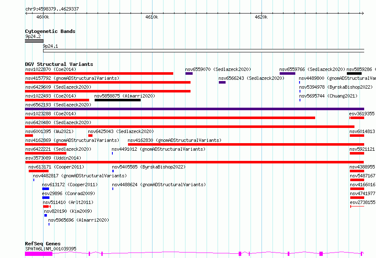Click nsv1022493 (Coe2014) label

pos(51,96)
